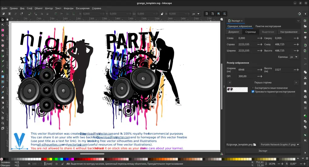Select the Ellipse tool

tap(3, 35)
